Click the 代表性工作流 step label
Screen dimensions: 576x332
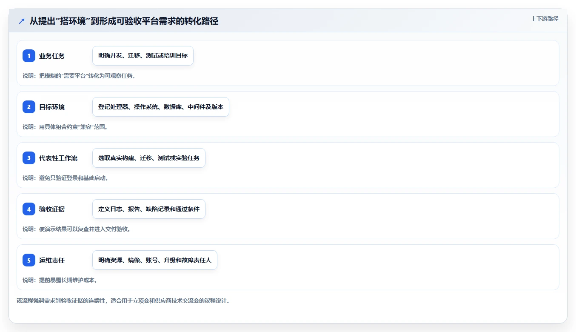point(58,158)
